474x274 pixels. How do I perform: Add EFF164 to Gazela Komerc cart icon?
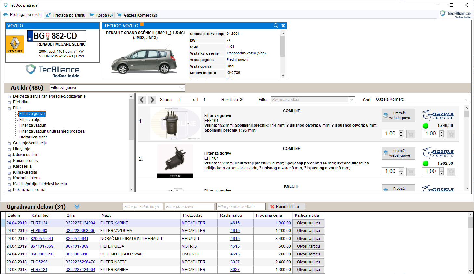click(451, 134)
